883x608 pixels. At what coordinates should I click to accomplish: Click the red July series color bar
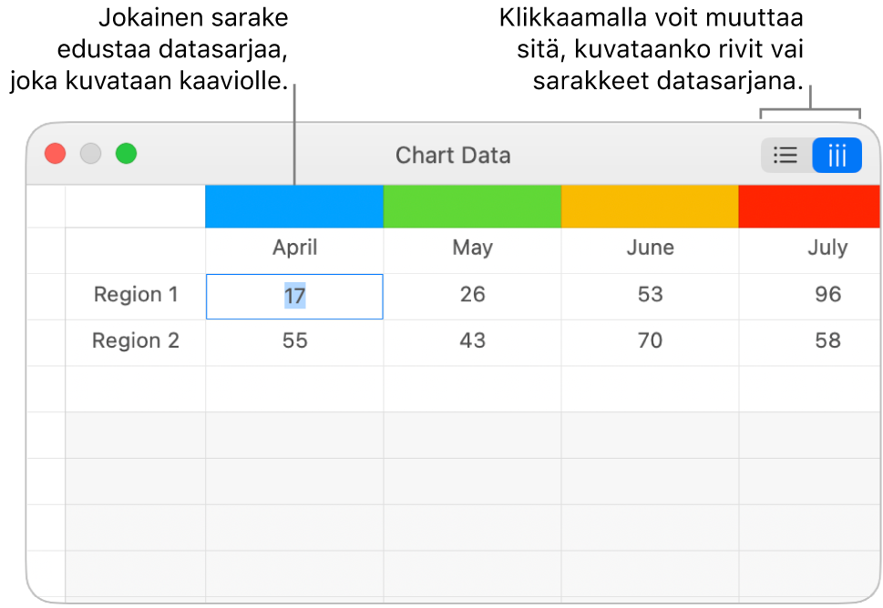pyautogui.click(x=809, y=207)
